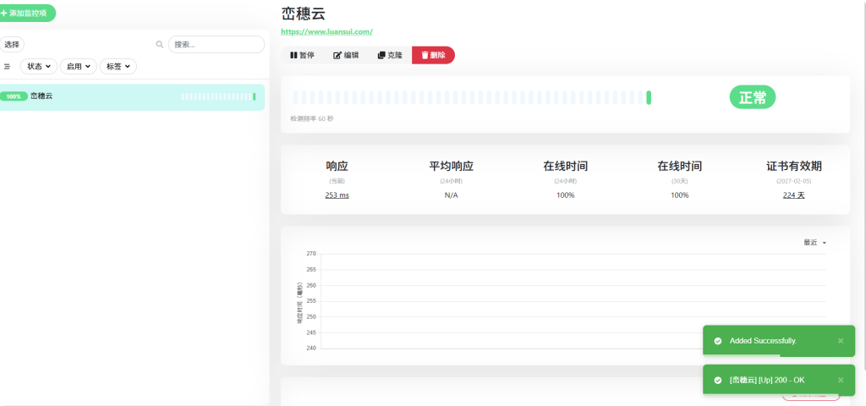Edit the monitor with 编辑 button
This screenshot has width=866, height=406.
(x=346, y=55)
